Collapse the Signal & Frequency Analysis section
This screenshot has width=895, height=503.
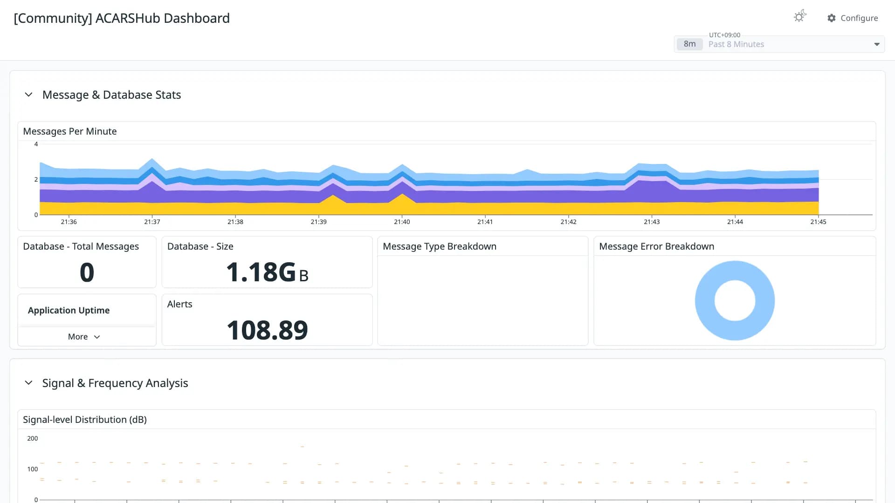click(x=28, y=383)
